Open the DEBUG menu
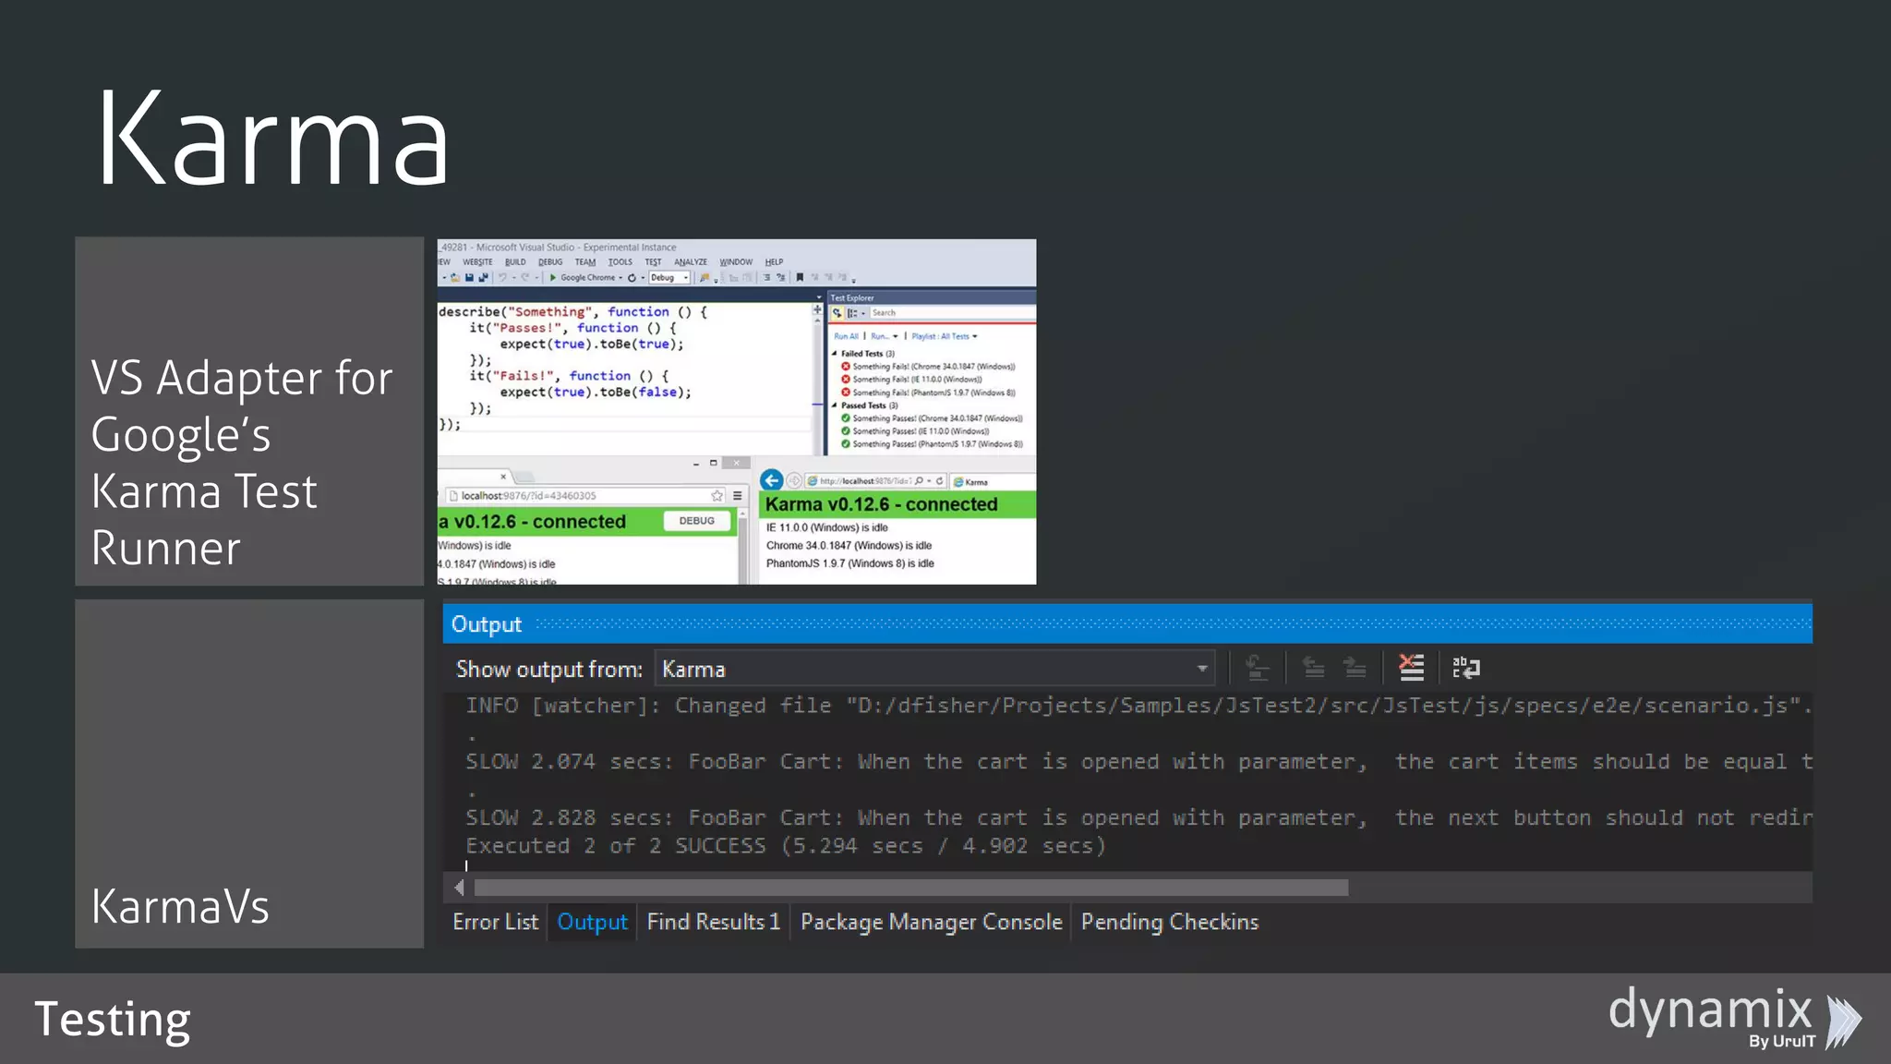The height and width of the screenshot is (1064, 1891). click(550, 262)
